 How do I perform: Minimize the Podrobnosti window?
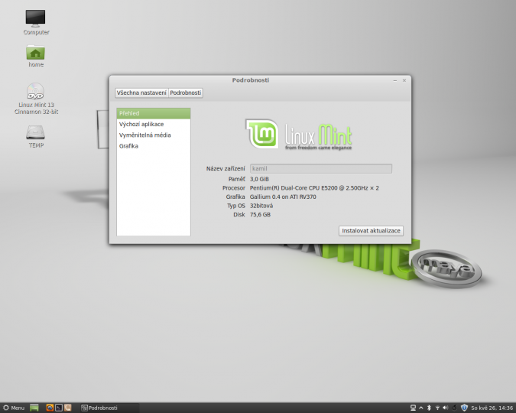pos(395,80)
